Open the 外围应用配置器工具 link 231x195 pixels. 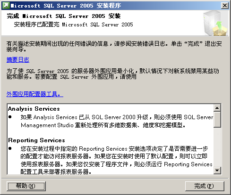[x=35, y=94]
